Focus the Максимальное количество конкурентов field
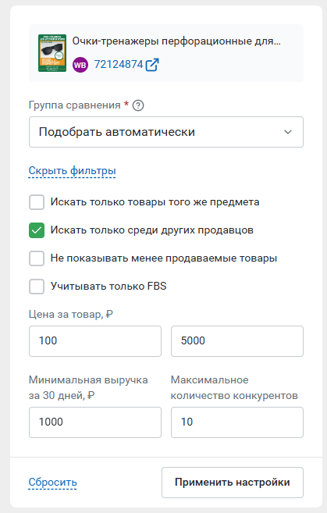Screen dimensions: 327x513 (x=237, y=422)
